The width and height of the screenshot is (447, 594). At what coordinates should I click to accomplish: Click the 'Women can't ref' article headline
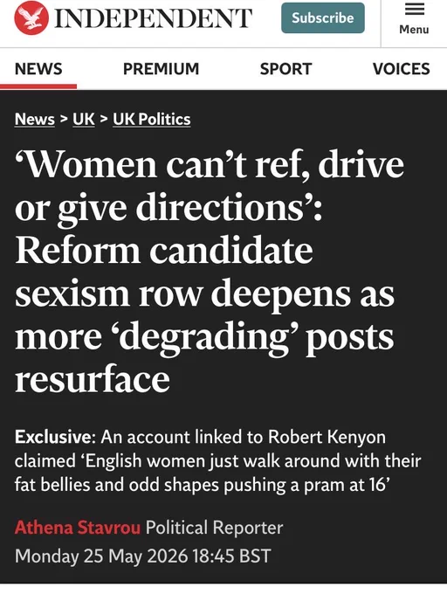pos(210,271)
